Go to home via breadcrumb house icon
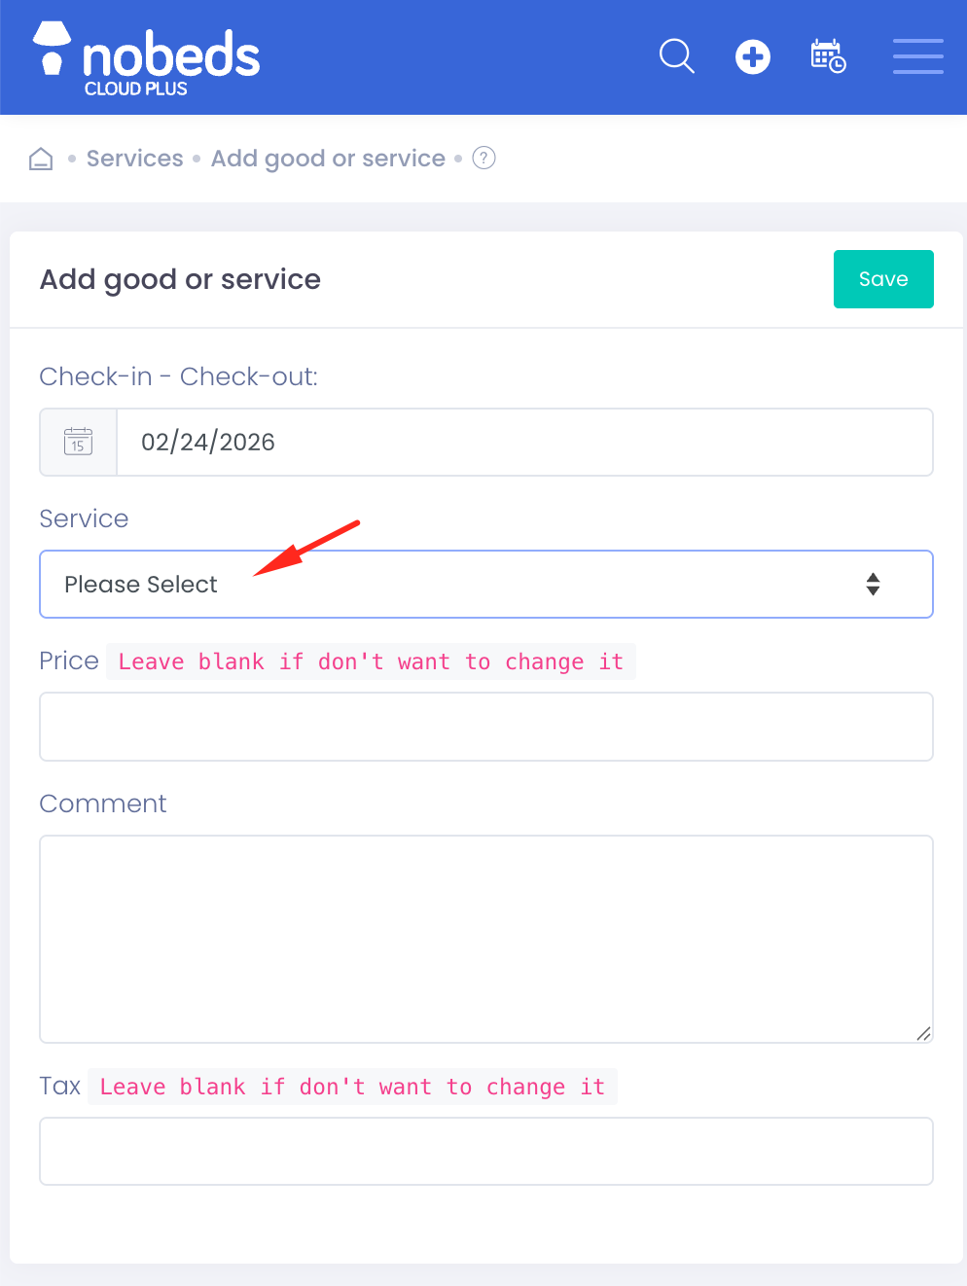Image resolution: width=967 pixels, height=1286 pixels. (41, 159)
